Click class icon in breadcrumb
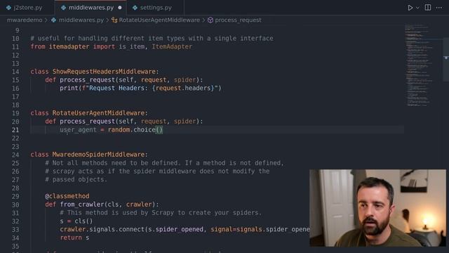 tap(114, 20)
